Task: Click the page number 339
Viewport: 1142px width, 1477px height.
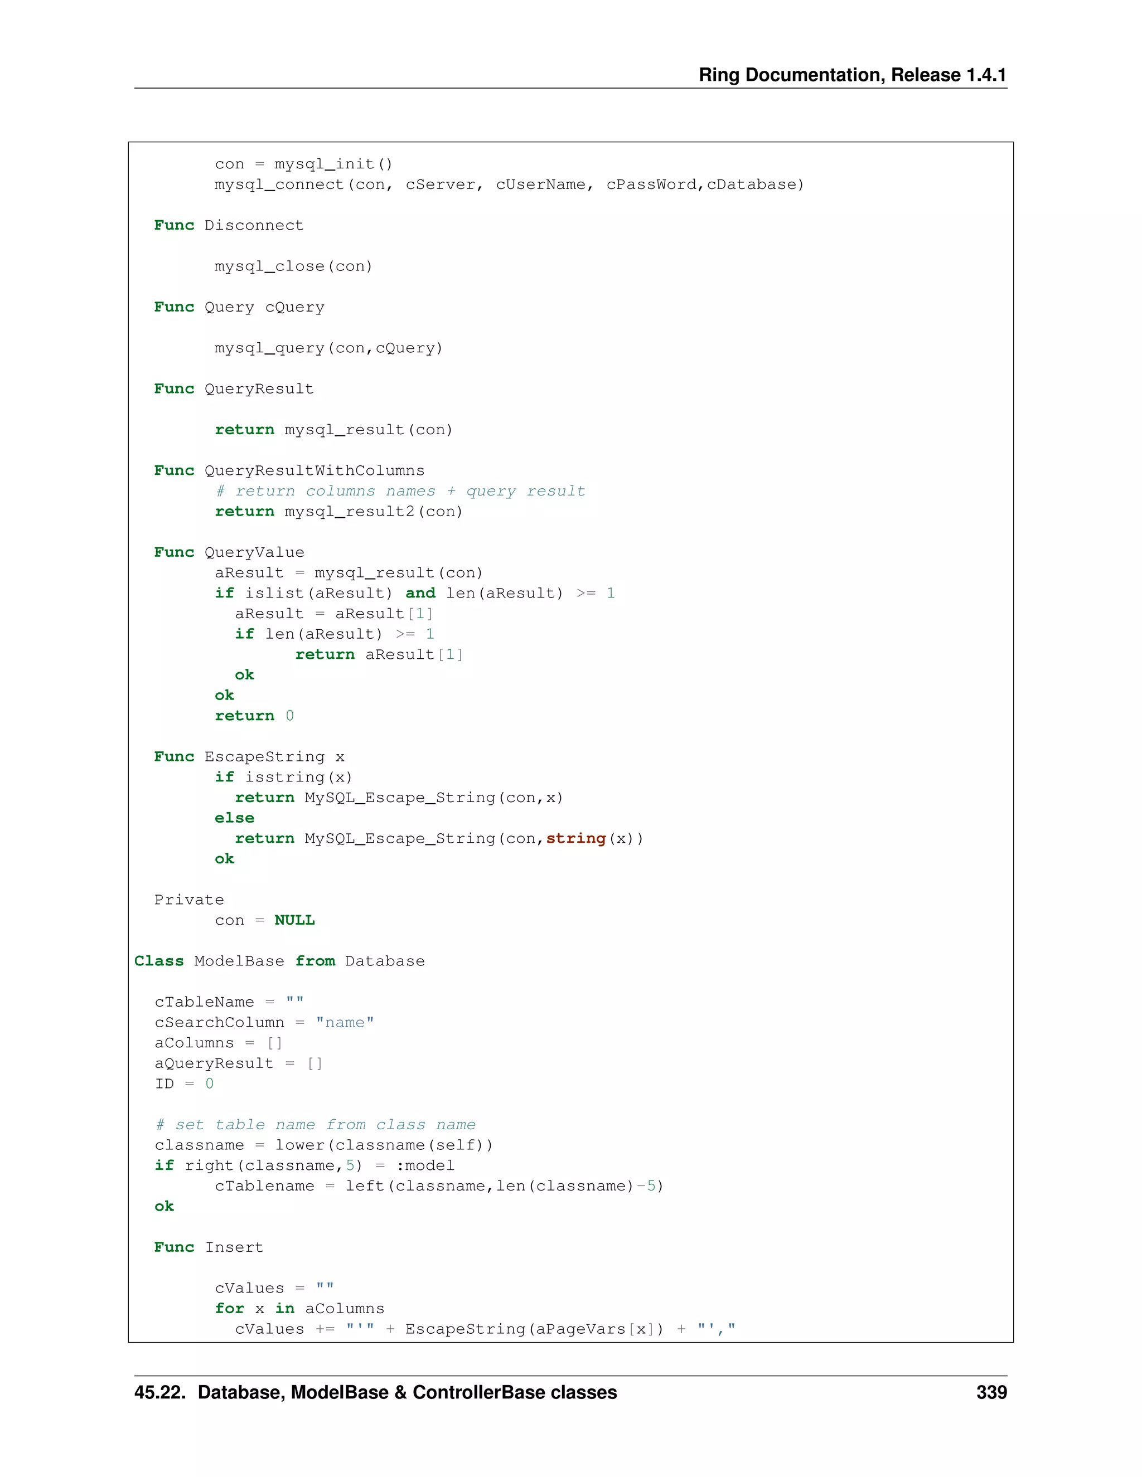Action: pos(991,1392)
